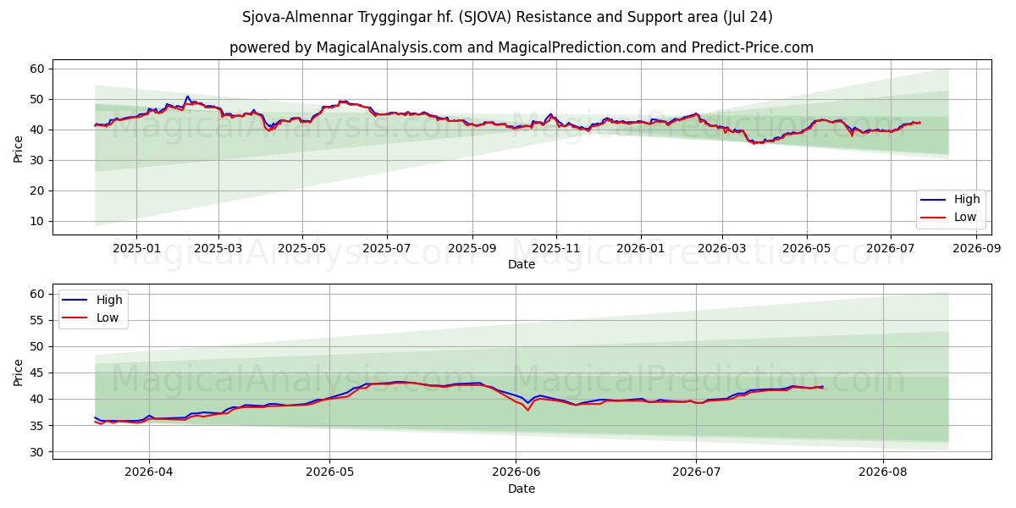The width and height of the screenshot is (1016, 508).
Task: Click the 'powered by MagicalAnalysis.com' subtitle
Action: pyautogui.click(x=522, y=47)
